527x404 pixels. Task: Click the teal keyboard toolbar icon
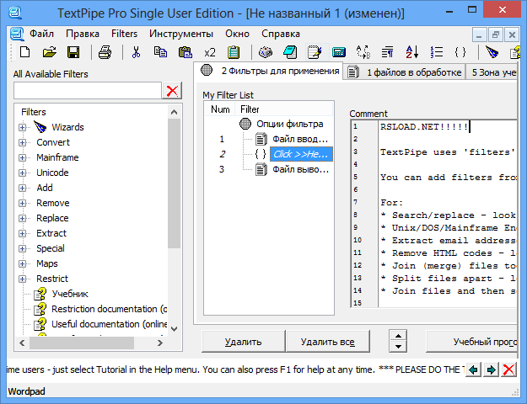point(339,52)
